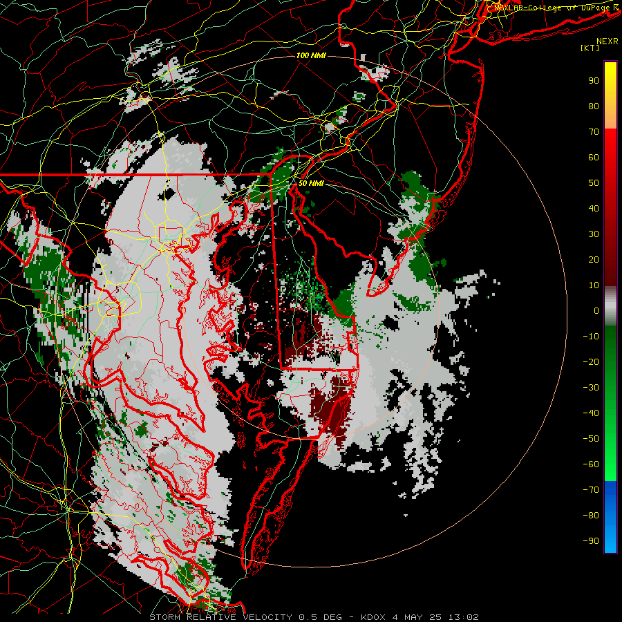Click the '50 NMI' range ring label
622x622 pixels.
tap(311, 184)
